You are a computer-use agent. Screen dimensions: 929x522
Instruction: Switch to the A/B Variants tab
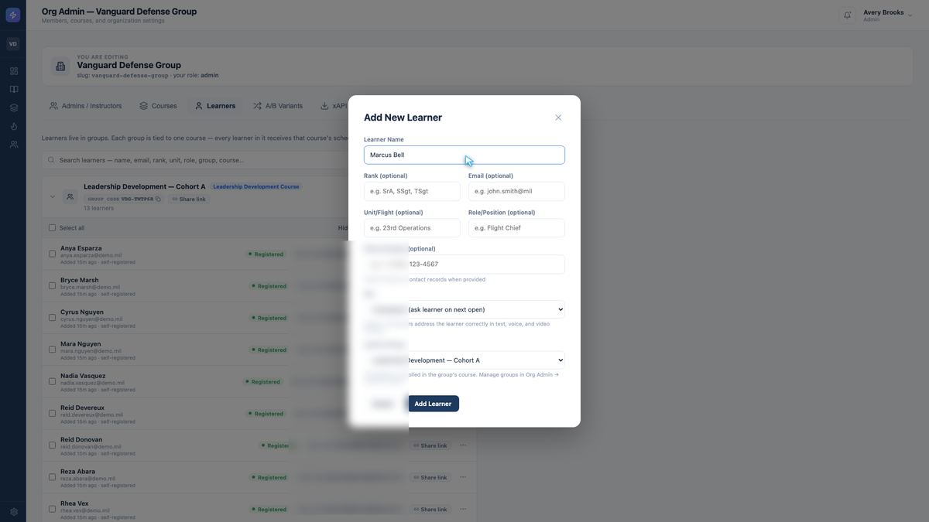pyautogui.click(x=278, y=106)
